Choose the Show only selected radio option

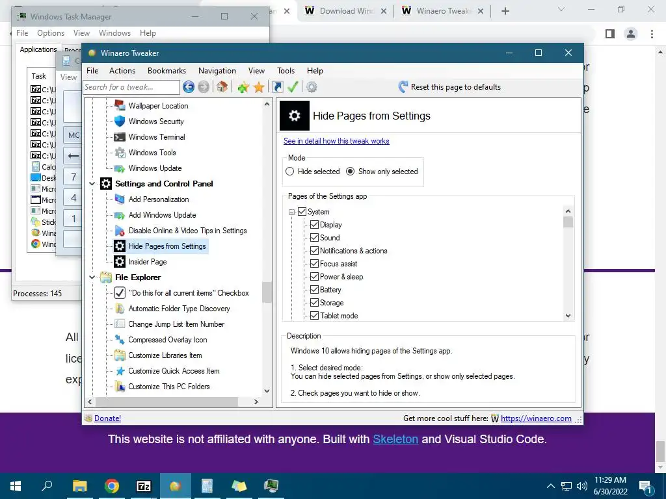[382, 172]
